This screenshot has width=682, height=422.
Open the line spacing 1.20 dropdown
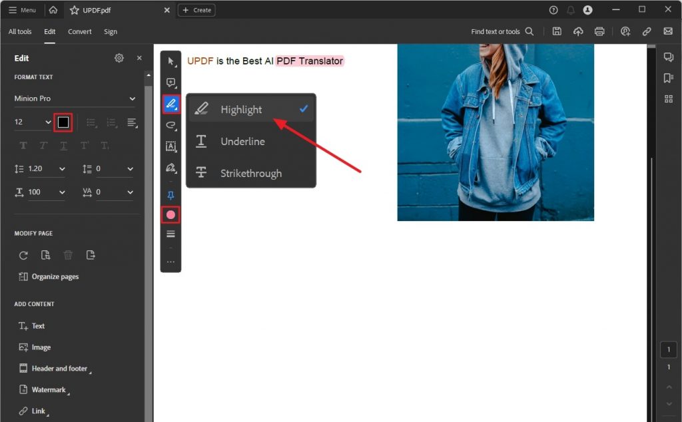click(x=40, y=168)
